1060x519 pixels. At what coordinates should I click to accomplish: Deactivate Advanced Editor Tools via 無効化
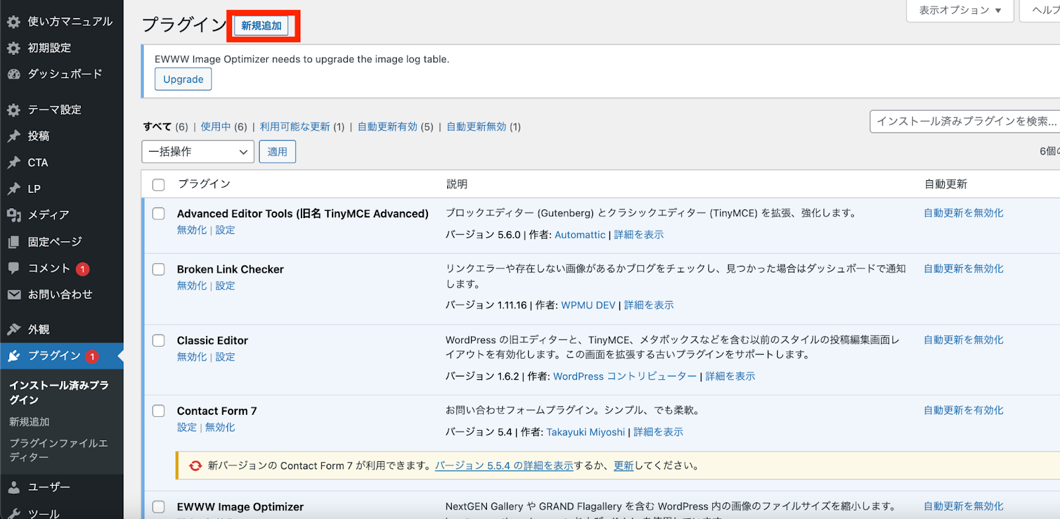pos(191,230)
